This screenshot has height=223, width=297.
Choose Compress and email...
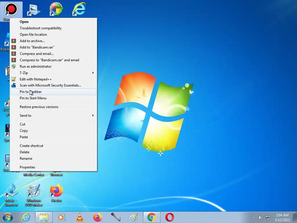pyautogui.click(x=53, y=54)
